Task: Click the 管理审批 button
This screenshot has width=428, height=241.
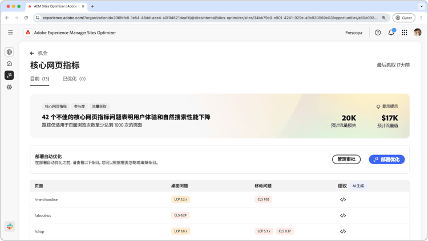Action: pos(346,160)
